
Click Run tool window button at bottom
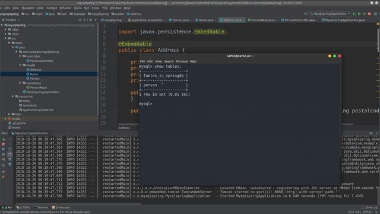coord(7,207)
